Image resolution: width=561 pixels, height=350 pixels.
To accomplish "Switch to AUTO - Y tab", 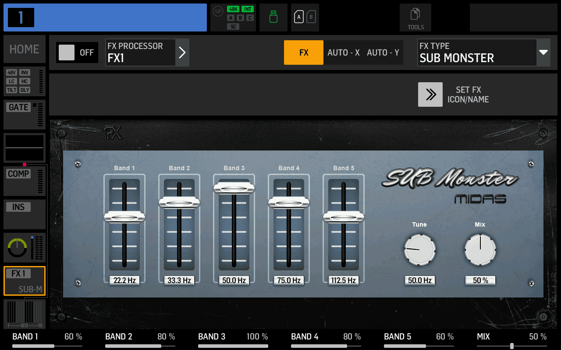I will pyautogui.click(x=383, y=52).
